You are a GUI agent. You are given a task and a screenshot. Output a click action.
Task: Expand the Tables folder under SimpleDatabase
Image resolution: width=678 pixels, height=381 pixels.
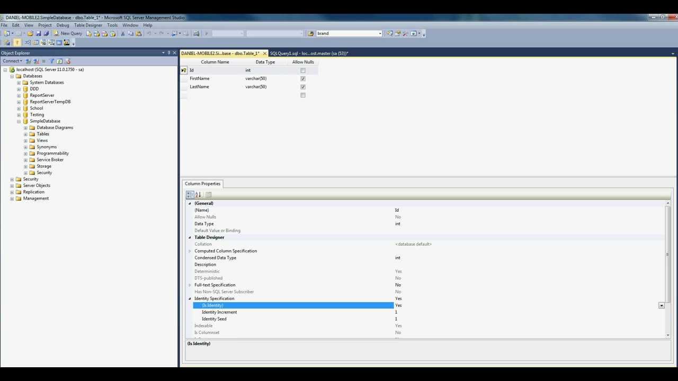[25, 134]
